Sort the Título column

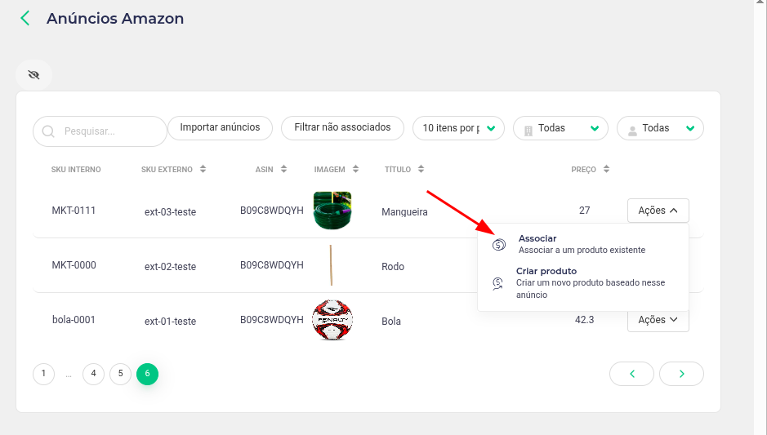click(x=421, y=169)
